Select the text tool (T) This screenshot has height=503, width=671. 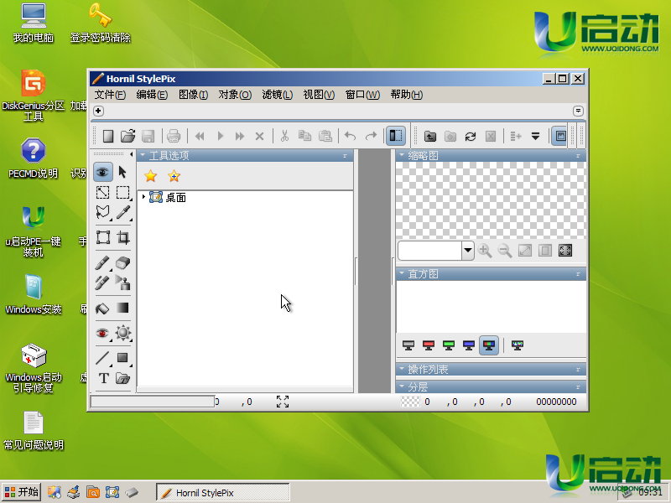[102, 378]
